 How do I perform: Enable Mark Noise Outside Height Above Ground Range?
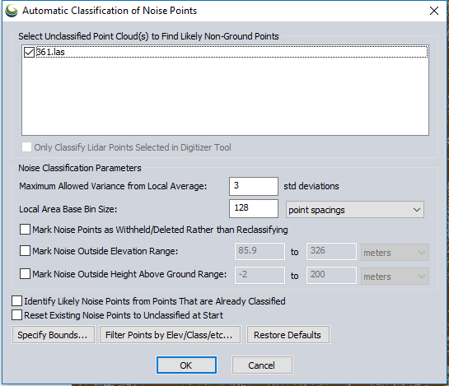(x=25, y=274)
